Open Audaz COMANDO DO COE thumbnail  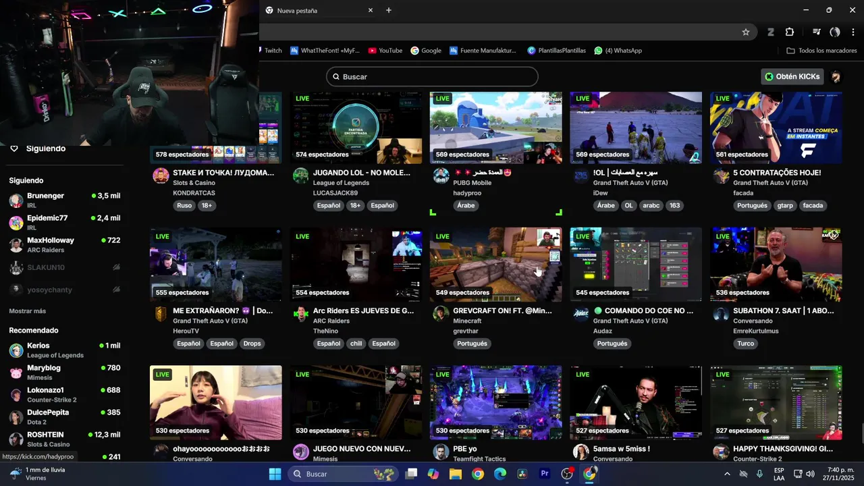point(636,265)
